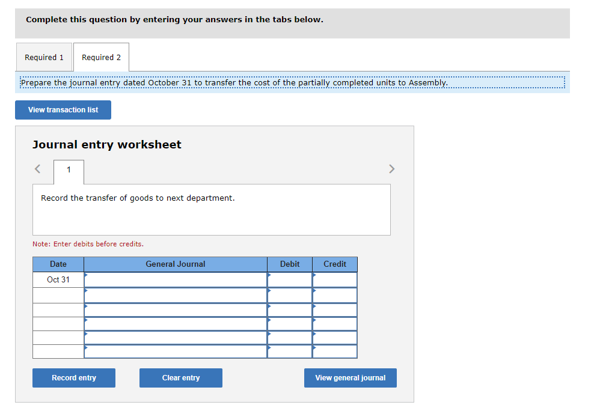Click the Debit cell in the Oct 31 row
Image resolution: width=594 pixels, height=411 pixels.
[x=290, y=279]
